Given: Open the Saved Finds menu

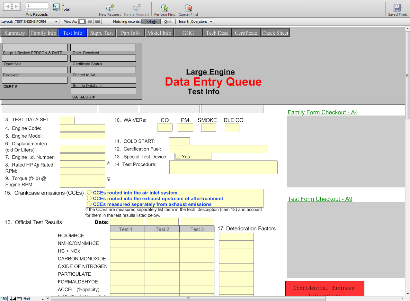Looking at the screenshot, I should (x=398, y=8).
